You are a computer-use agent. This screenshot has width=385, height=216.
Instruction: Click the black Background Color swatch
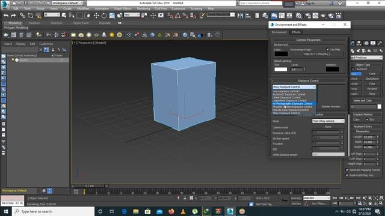point(281,54)
